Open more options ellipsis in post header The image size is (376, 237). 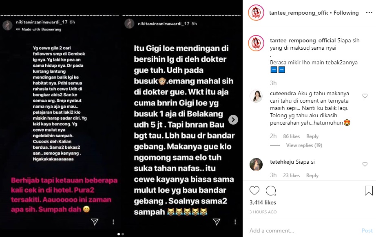tap(369, 13)
